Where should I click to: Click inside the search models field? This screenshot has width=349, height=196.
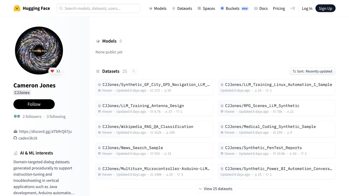98,8
